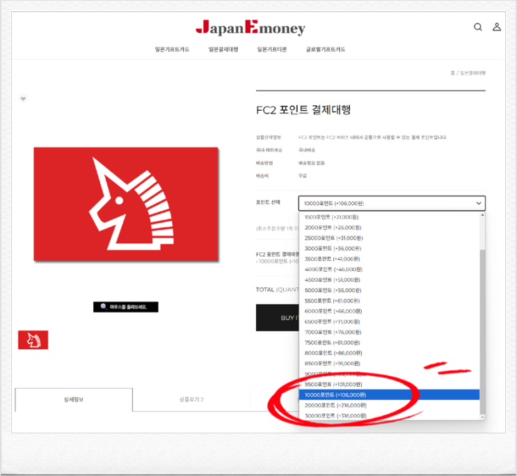Add product to wishlist heart icon
517x476 pixels.
[x=23, y=99]
